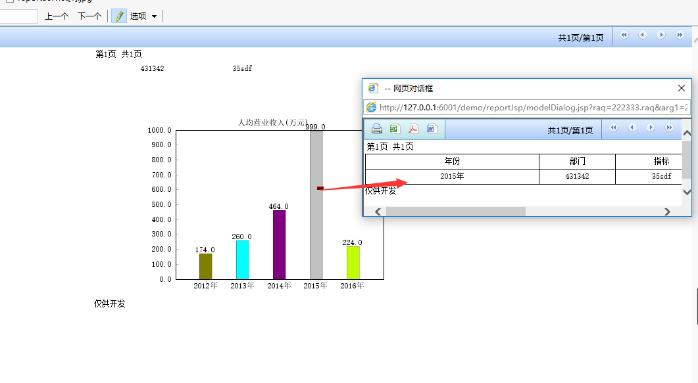Click the IE icon beside dialog URL
The width and height of the screenshot is (698, 383).
[x=371, y=107]
